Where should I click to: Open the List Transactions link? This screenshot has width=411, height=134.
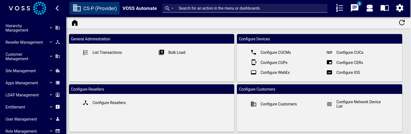click(107, 52)
